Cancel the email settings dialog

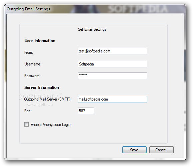[x=161, y=150]
